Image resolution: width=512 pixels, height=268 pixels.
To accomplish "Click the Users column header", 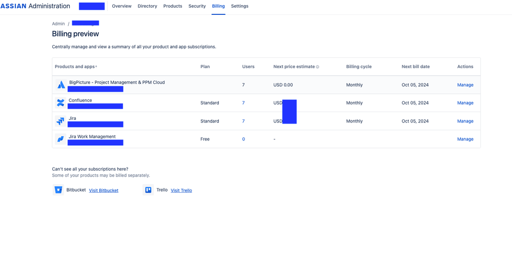I will [x=248, y=67].
